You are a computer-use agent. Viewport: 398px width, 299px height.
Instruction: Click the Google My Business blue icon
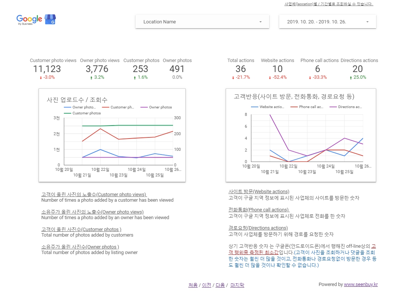(50, 19)
